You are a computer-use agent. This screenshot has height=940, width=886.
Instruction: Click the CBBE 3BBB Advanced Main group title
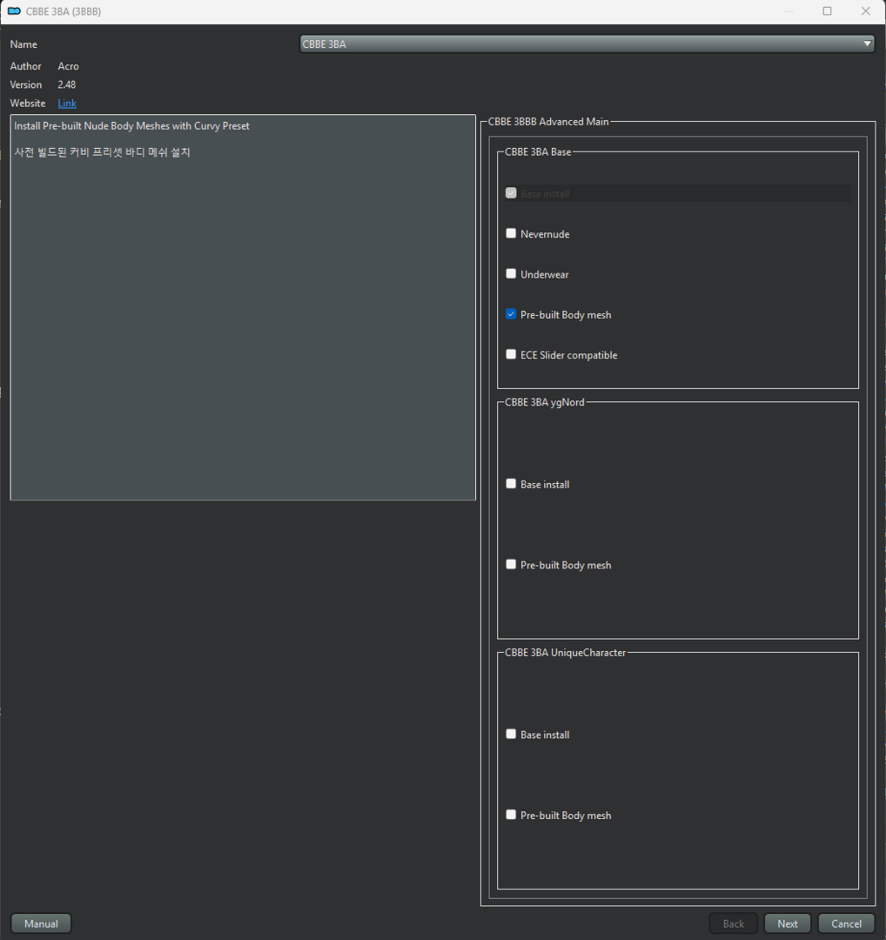point(548,122)
